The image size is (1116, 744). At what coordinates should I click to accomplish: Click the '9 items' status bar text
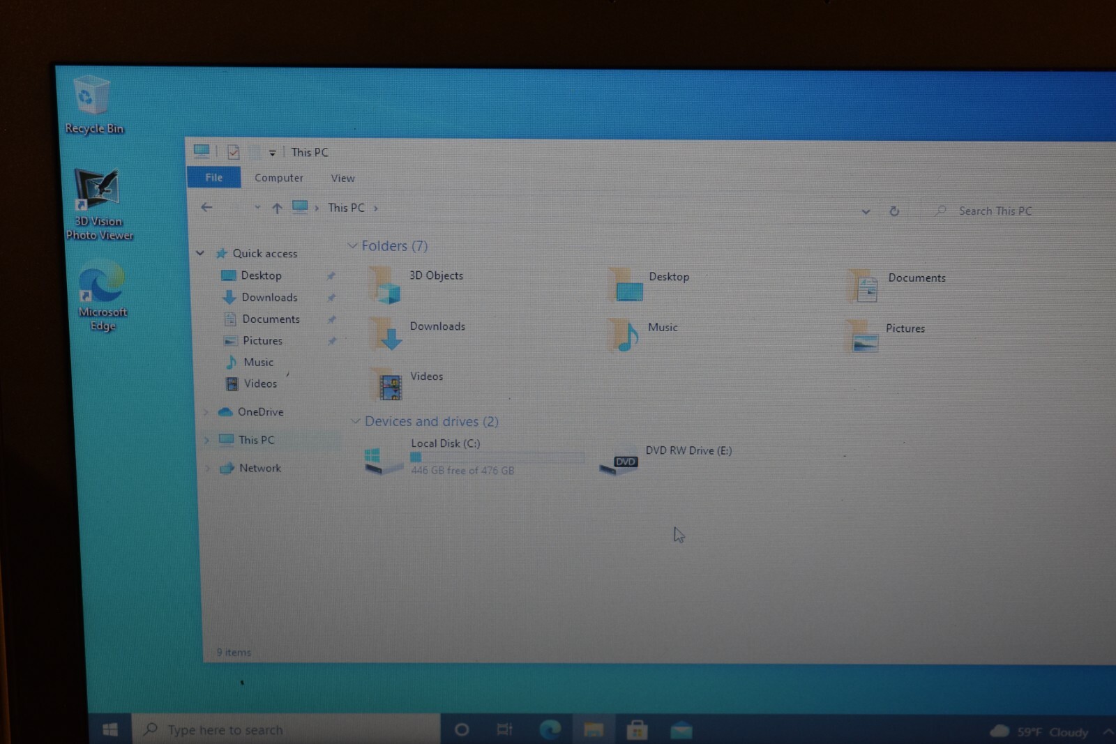click(x=234, y=653)
